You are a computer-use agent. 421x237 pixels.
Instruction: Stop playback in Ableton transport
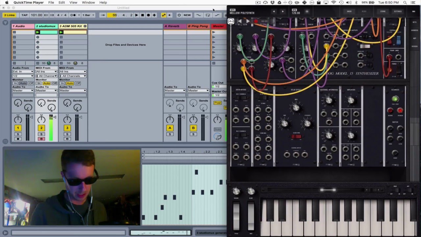point(142,15)
